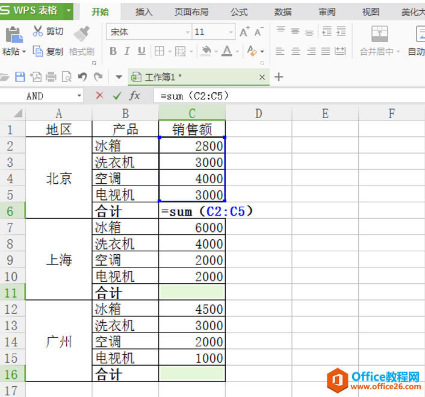Apply fill color bucket
This screenshot has height=397, width=425.
pyautogui.click(x=206, y=51)
